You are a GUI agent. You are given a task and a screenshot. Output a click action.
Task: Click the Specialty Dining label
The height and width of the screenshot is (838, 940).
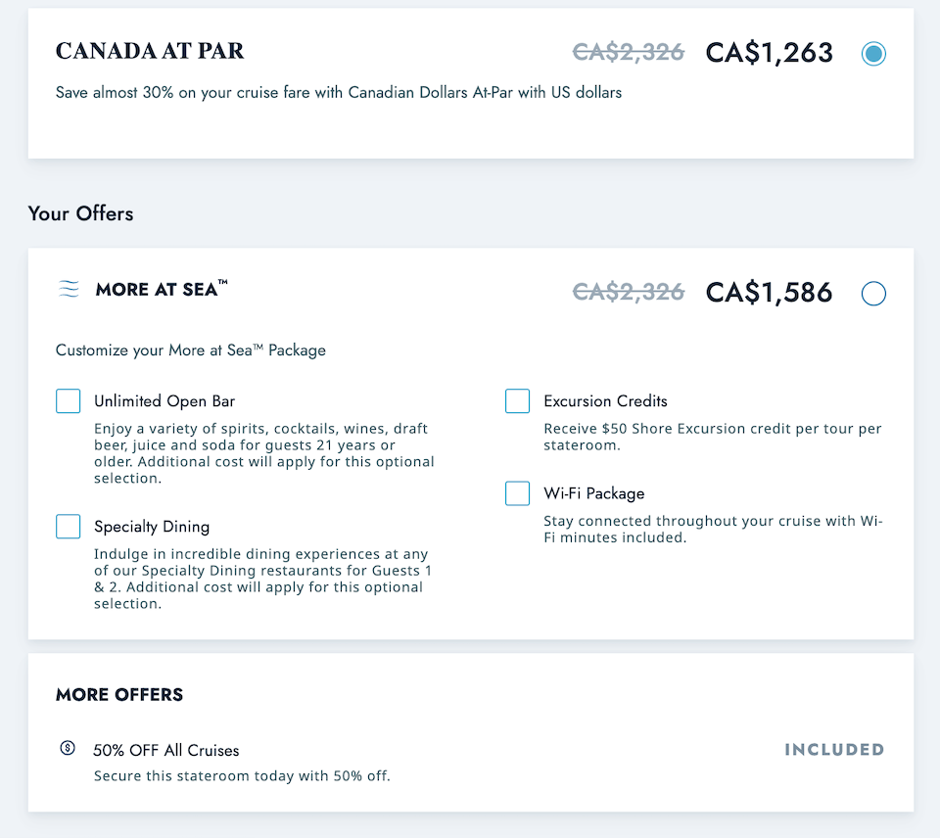(x=152, y=527)
